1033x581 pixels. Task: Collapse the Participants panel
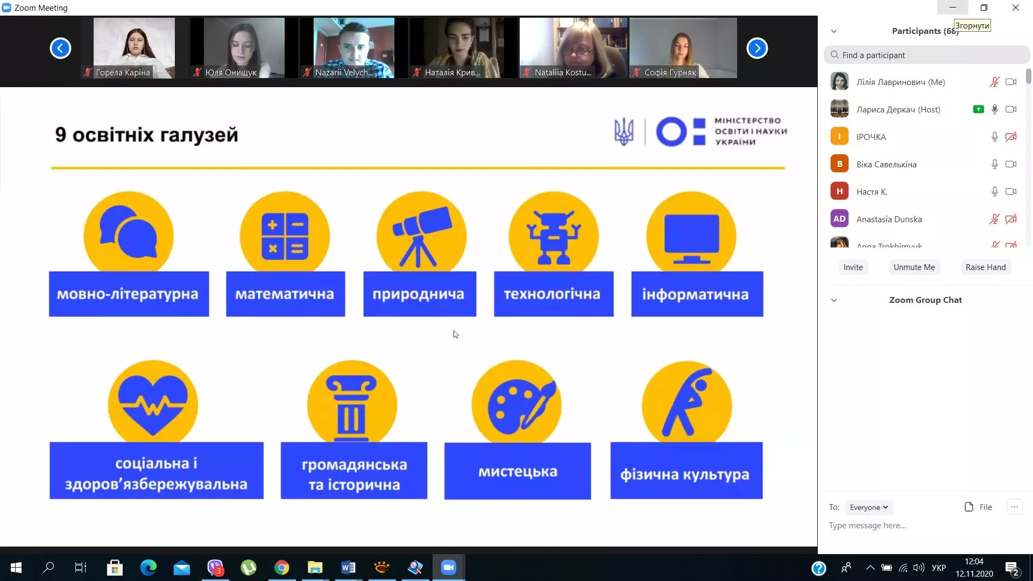coord(834,31)
